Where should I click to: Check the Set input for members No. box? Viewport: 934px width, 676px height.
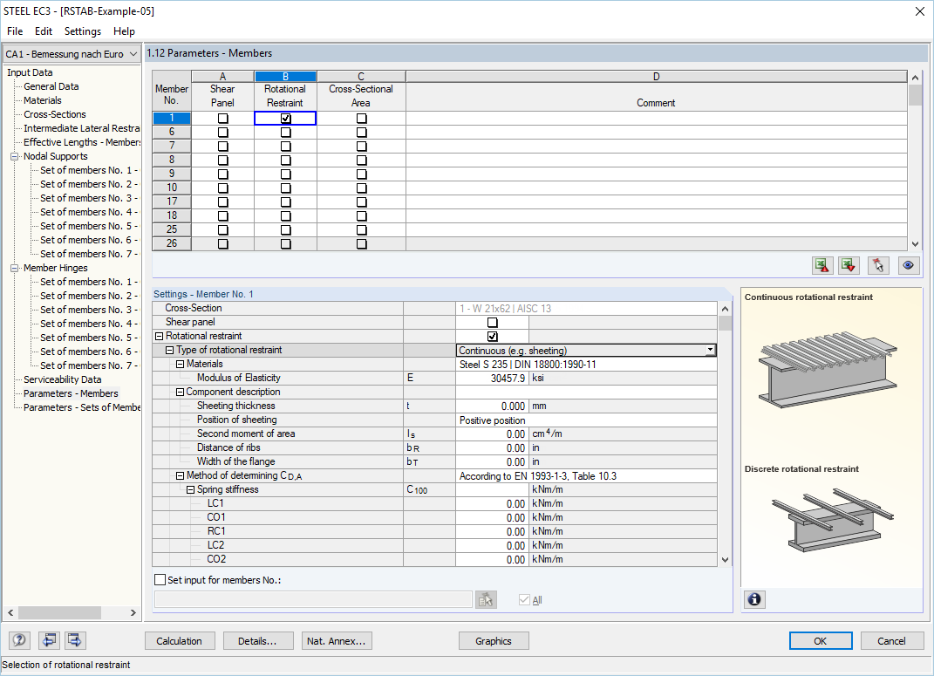pyautogui.click(x=160, y=579)
